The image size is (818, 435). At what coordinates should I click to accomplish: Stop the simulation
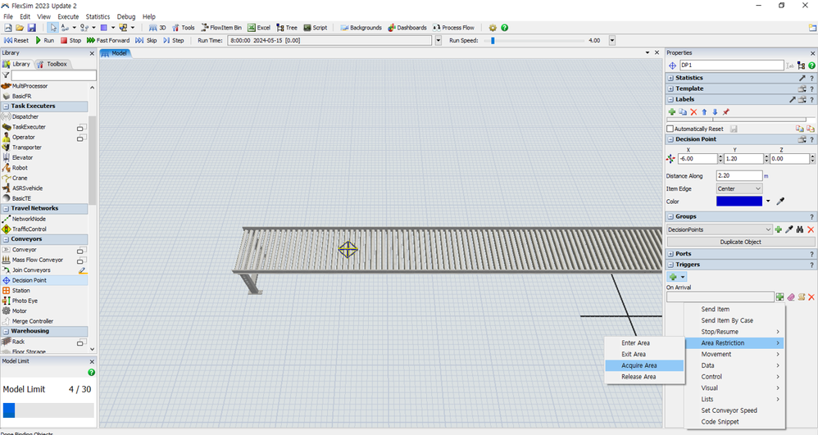(x=71, y=40)
